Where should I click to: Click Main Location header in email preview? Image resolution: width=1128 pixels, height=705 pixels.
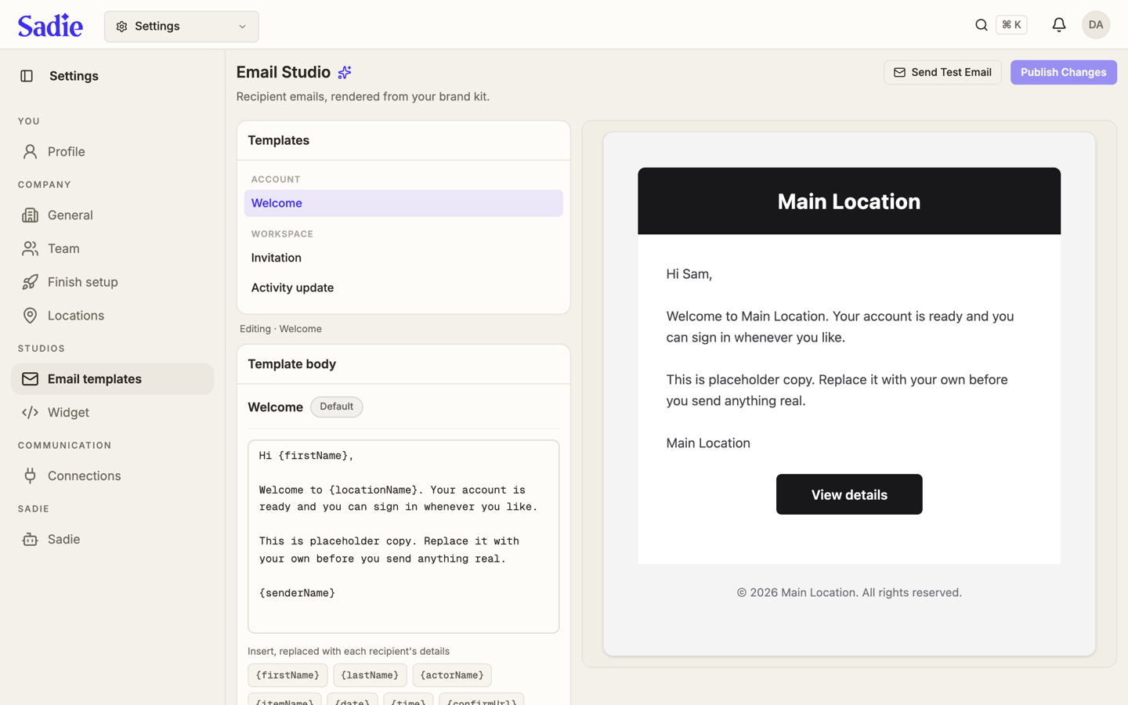tap(849, 201)
